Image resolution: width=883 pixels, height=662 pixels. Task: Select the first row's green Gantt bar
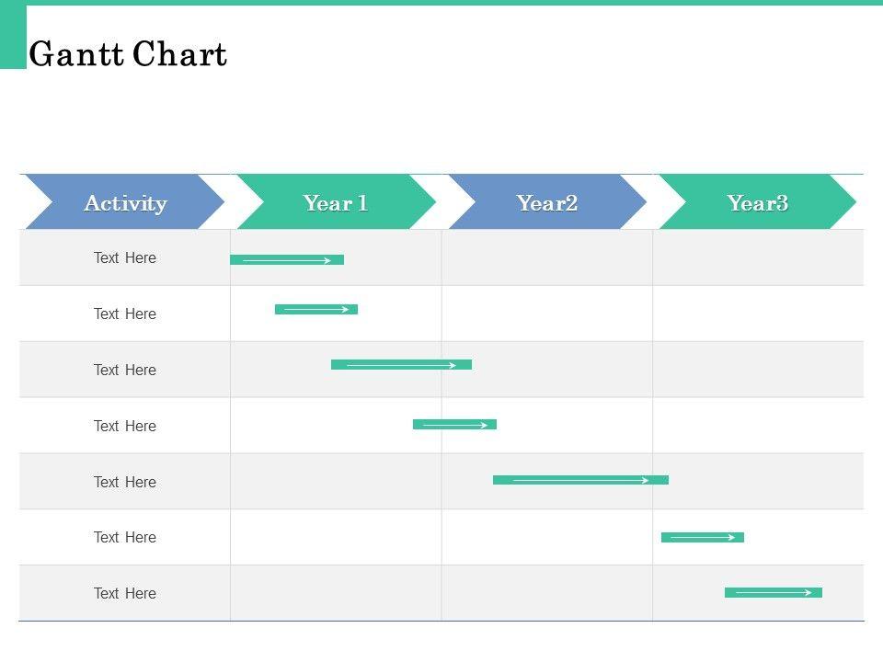coord(286,260)
